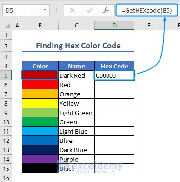Screen dimensions: 180x182
Task: Select the 'Black' name cell
Action: 76,169
